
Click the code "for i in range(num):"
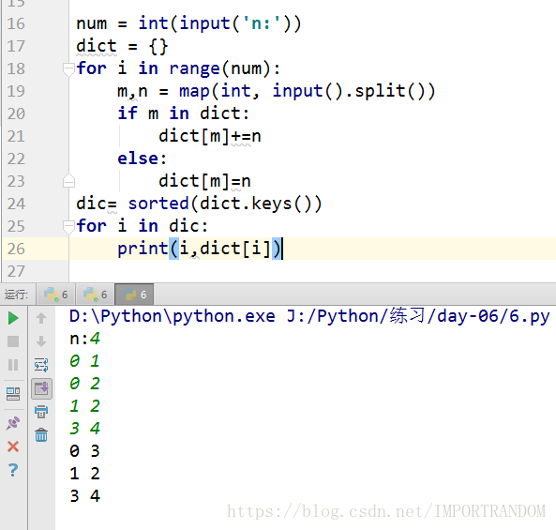pos(178,68)
